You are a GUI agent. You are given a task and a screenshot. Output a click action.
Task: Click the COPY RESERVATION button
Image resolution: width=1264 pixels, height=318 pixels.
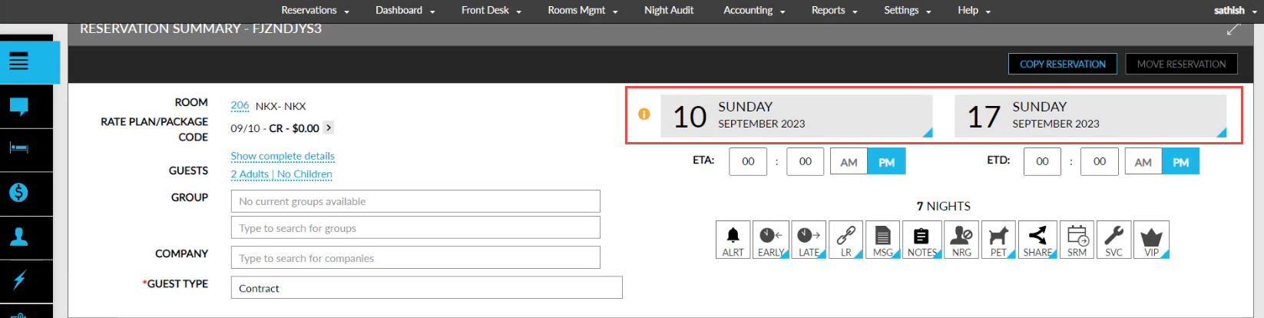(x=1063, y=64)
